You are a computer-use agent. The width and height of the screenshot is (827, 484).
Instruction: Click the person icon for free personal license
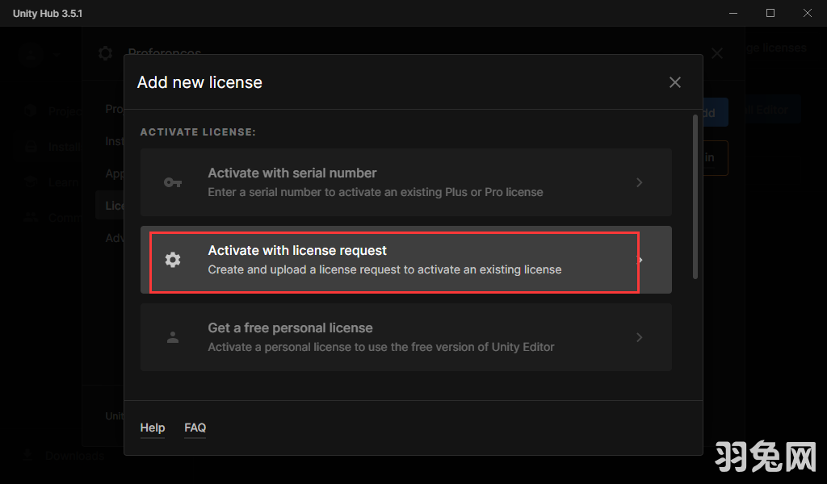(173, 337)
